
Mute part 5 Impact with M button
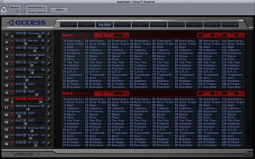[x=12, y=62]
